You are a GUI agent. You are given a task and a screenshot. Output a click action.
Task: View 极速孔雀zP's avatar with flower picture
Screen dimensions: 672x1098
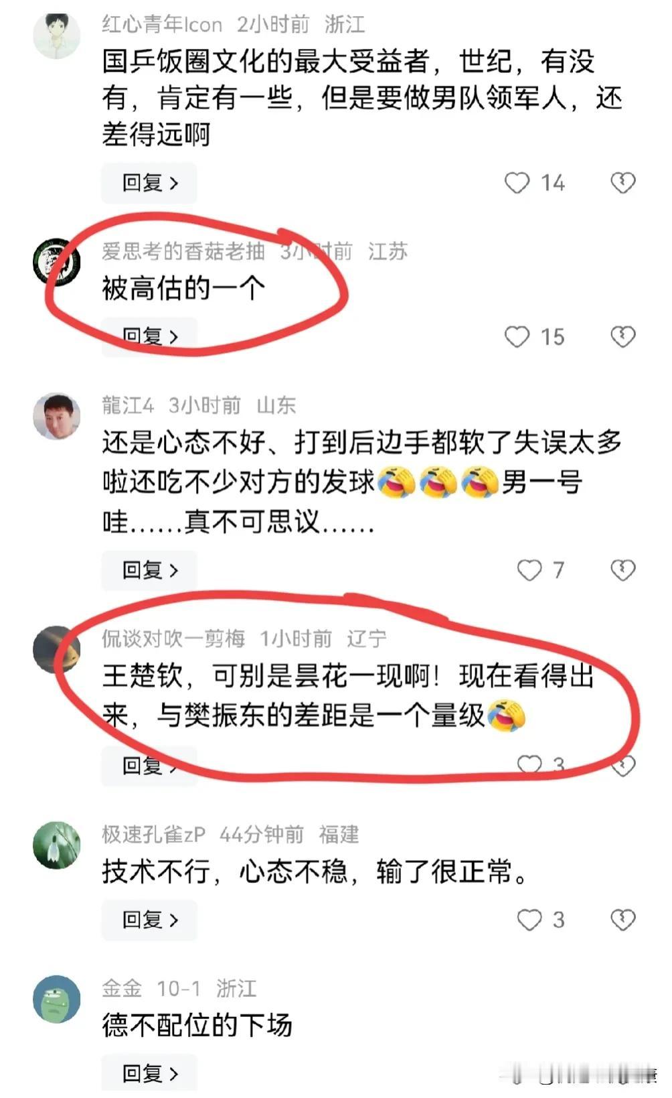coord(57,845)
